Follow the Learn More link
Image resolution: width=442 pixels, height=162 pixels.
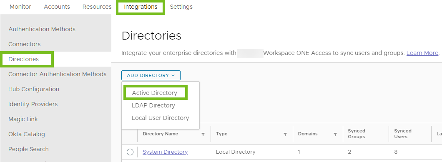click(x=422, y=53)
